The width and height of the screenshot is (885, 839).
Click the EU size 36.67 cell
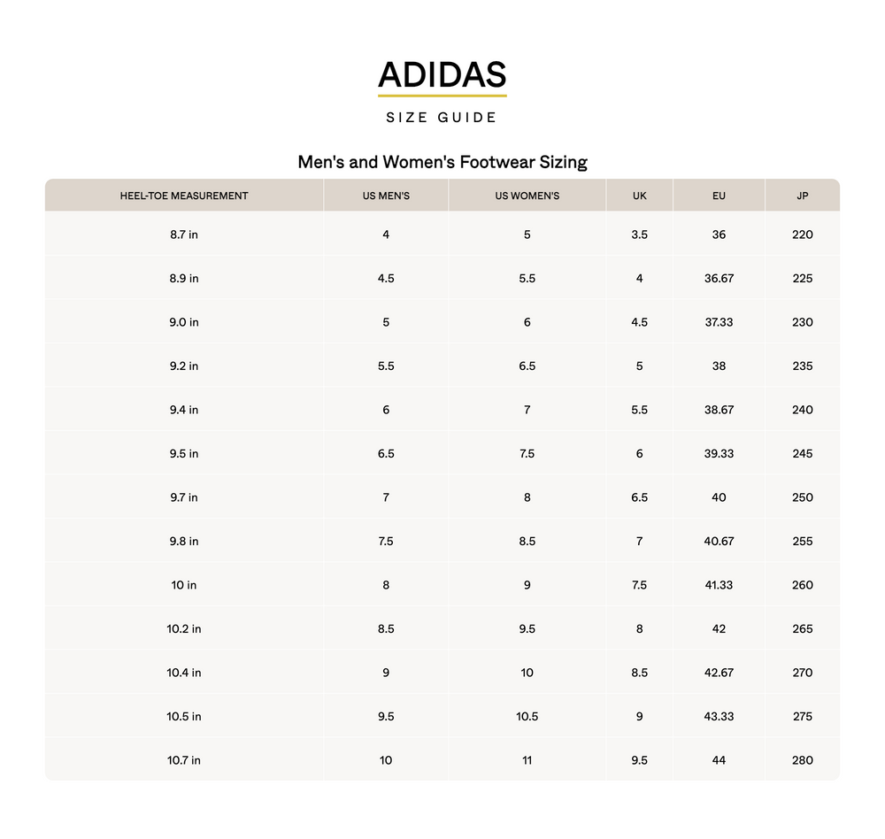click(719, 279)
